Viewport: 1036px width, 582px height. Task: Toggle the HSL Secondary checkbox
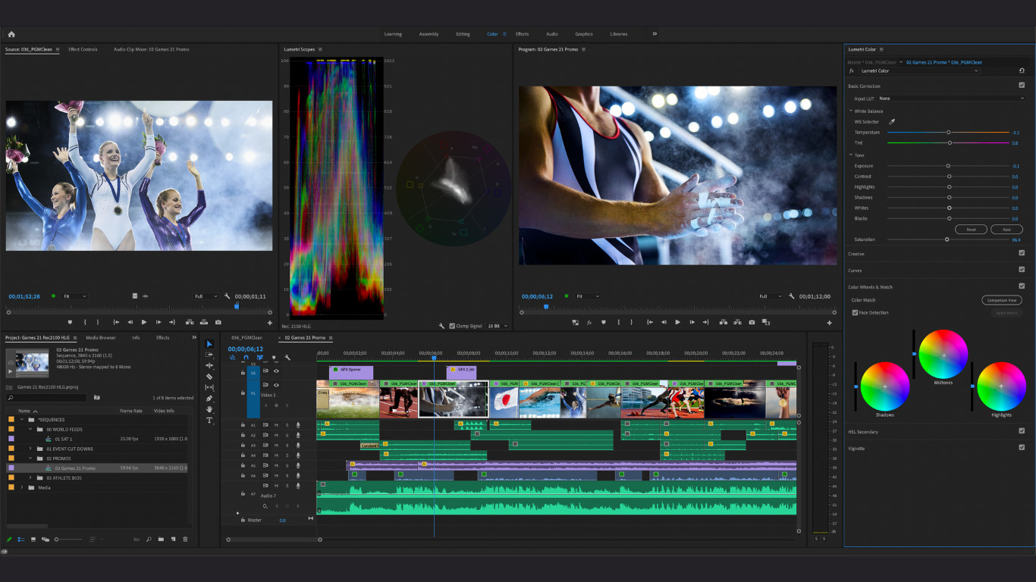click(x=1022, y=431)
